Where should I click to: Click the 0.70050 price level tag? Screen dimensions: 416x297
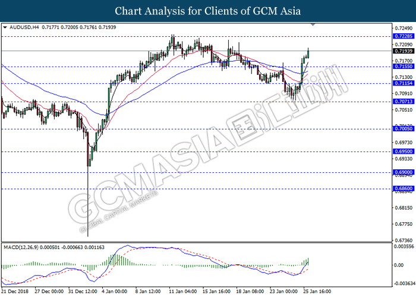tap(404, 129)
